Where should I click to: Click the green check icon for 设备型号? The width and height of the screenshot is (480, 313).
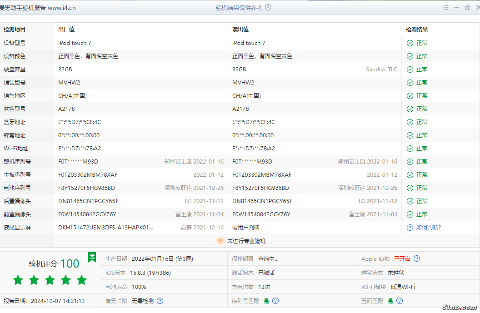[410, 43]
